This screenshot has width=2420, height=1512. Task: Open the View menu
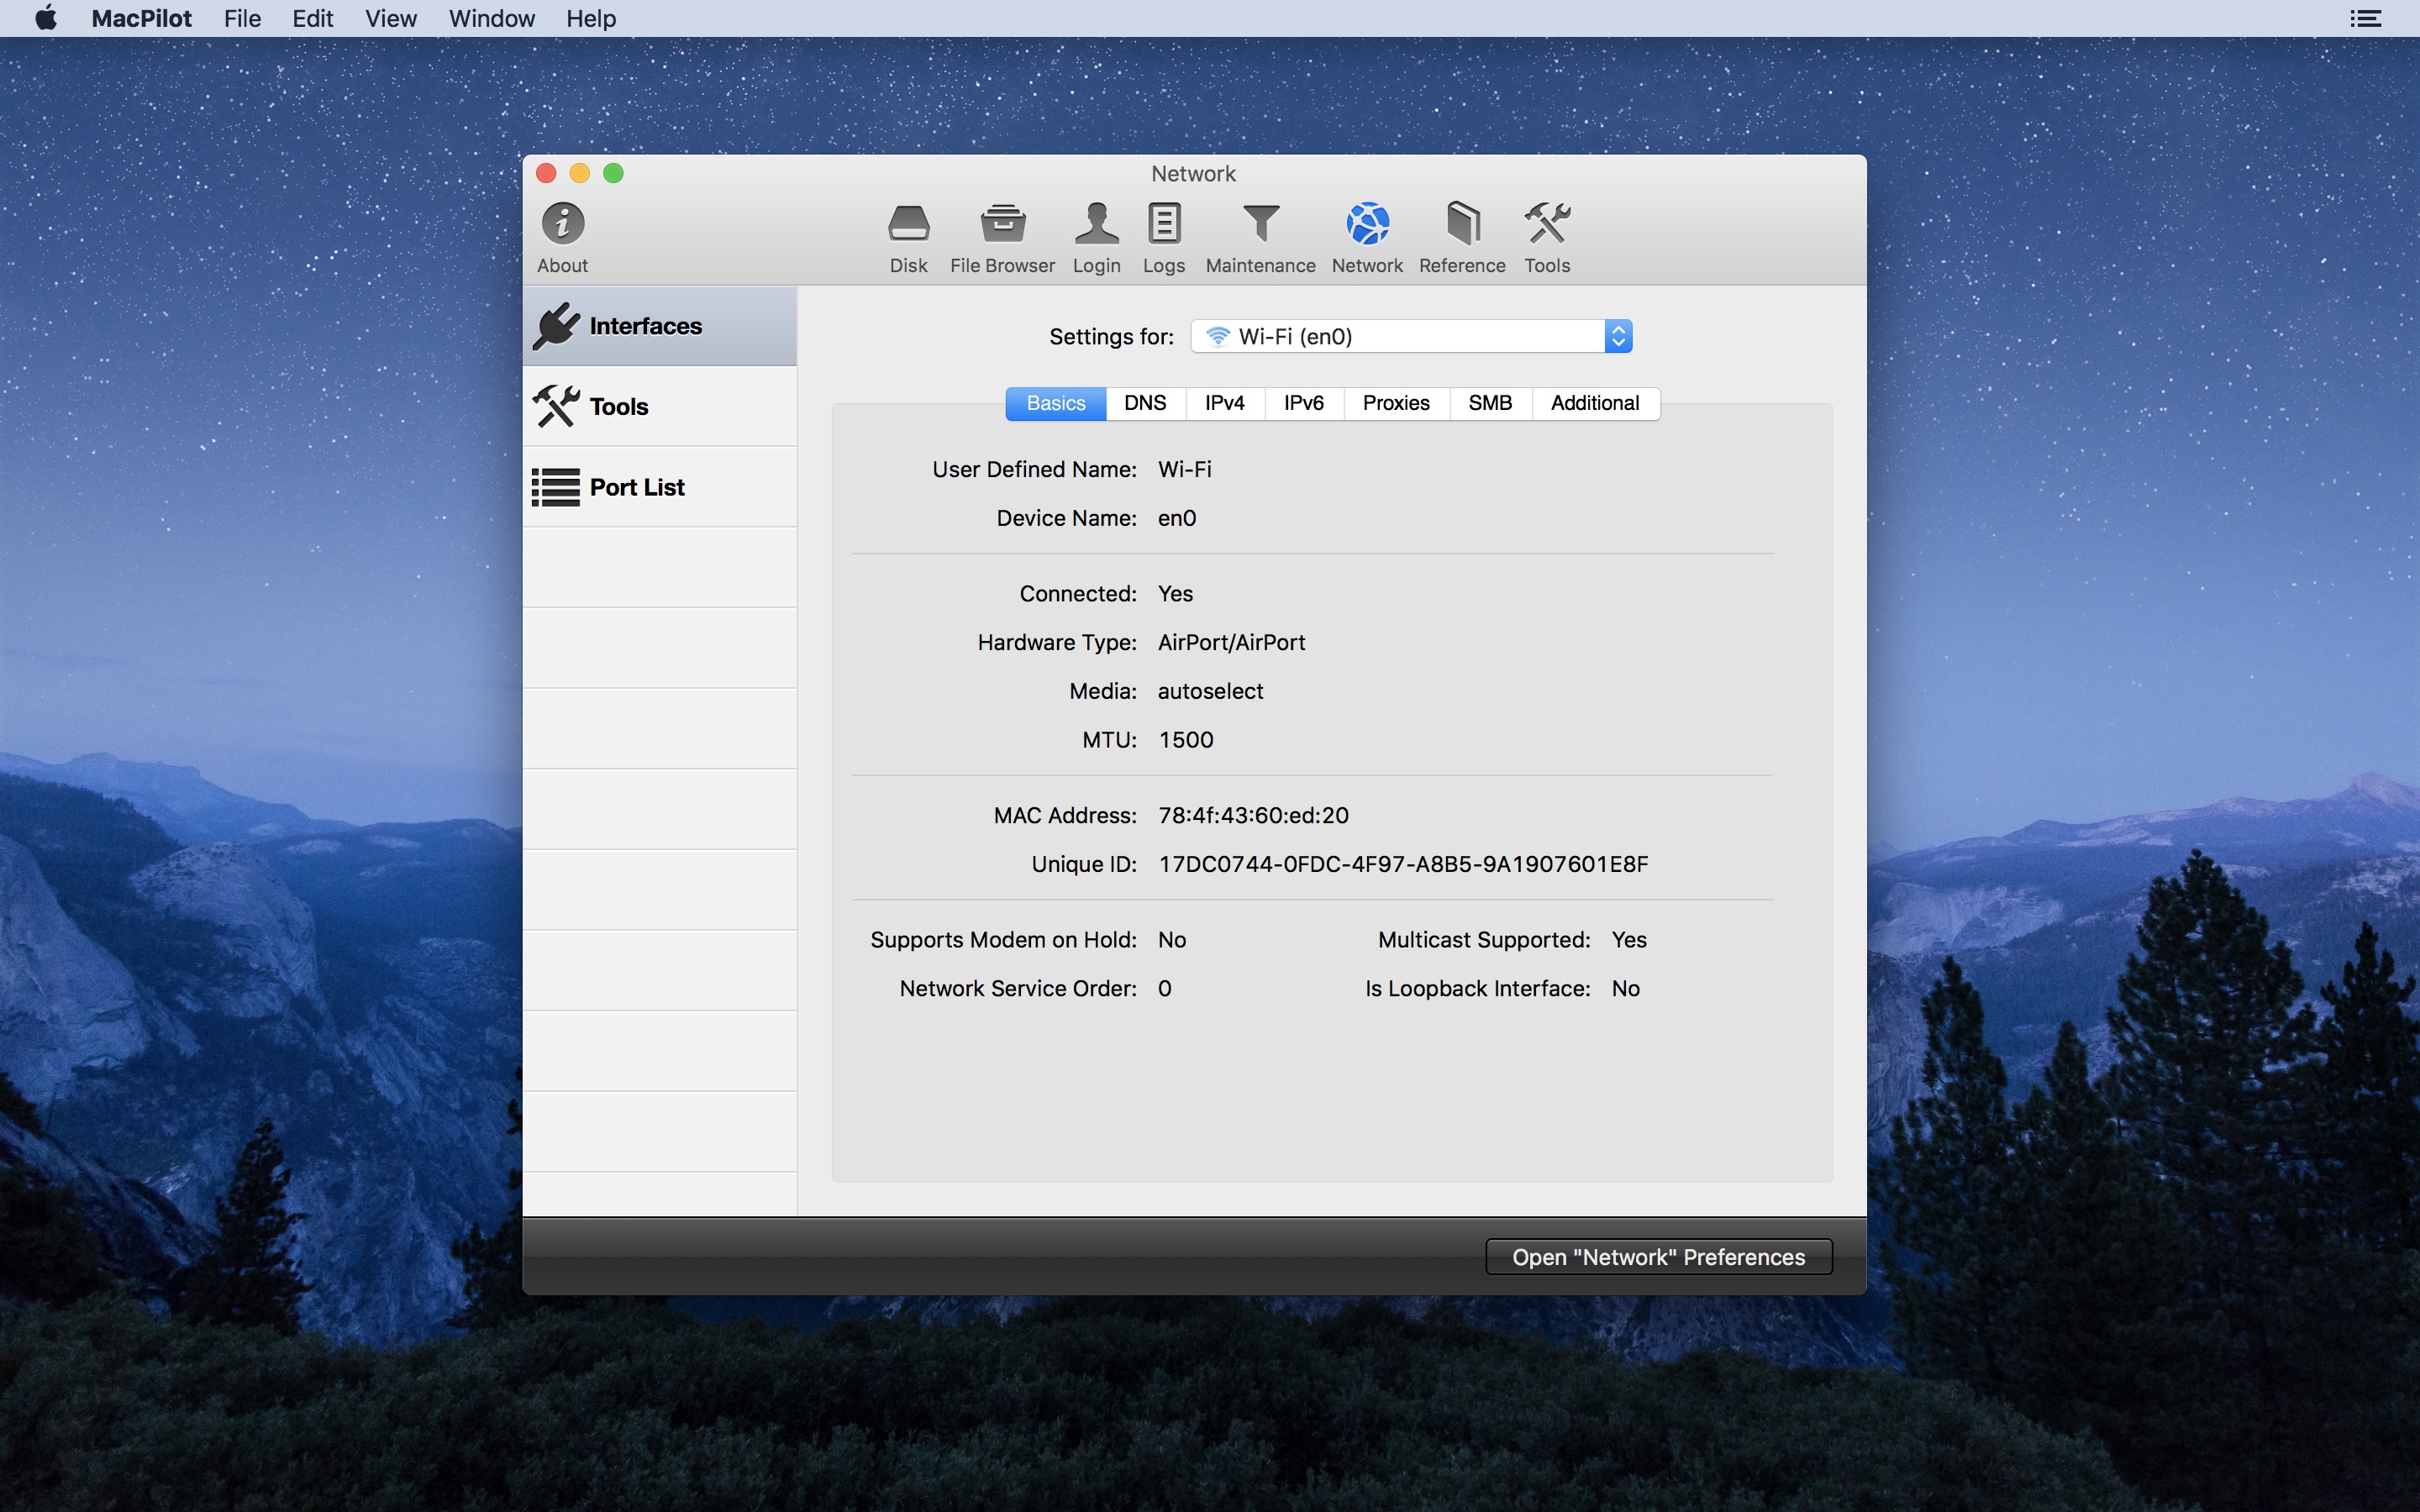click(390, 18)
